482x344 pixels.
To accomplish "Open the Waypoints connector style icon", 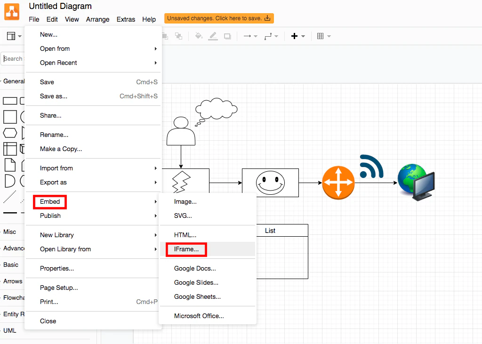I will click(x=268, y=37).
